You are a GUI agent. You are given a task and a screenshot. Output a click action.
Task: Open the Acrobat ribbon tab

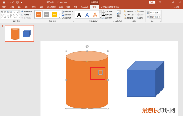(x=84, y=7)
